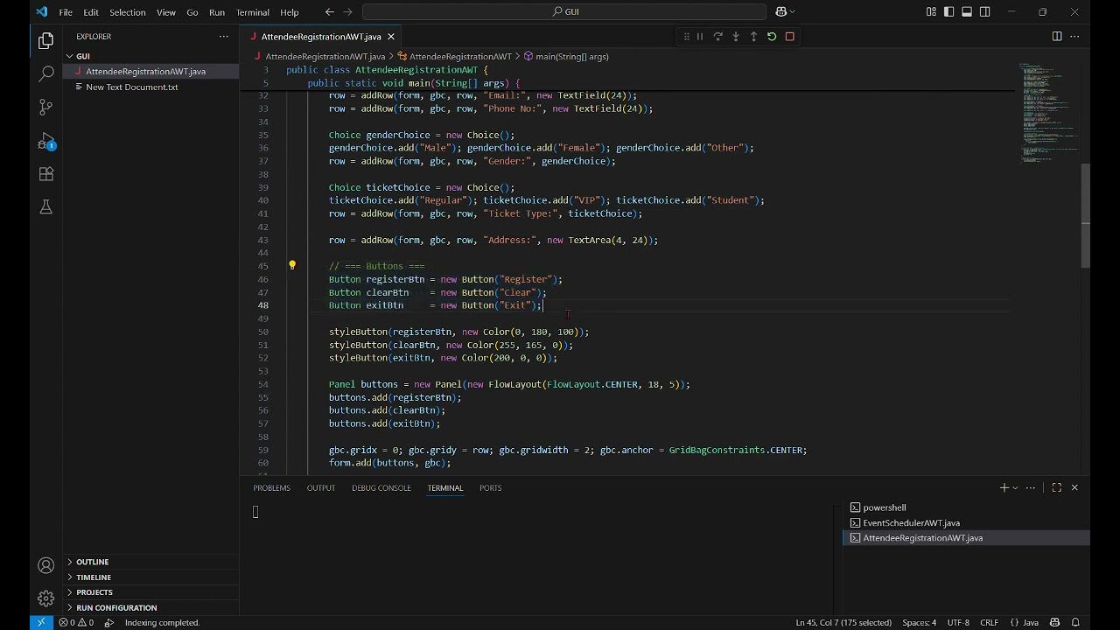
Task: Open editor More Actions ellipsis
Action: [x=1074, y=37]
